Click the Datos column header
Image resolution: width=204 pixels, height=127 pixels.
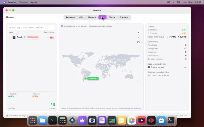coord(46,32)
